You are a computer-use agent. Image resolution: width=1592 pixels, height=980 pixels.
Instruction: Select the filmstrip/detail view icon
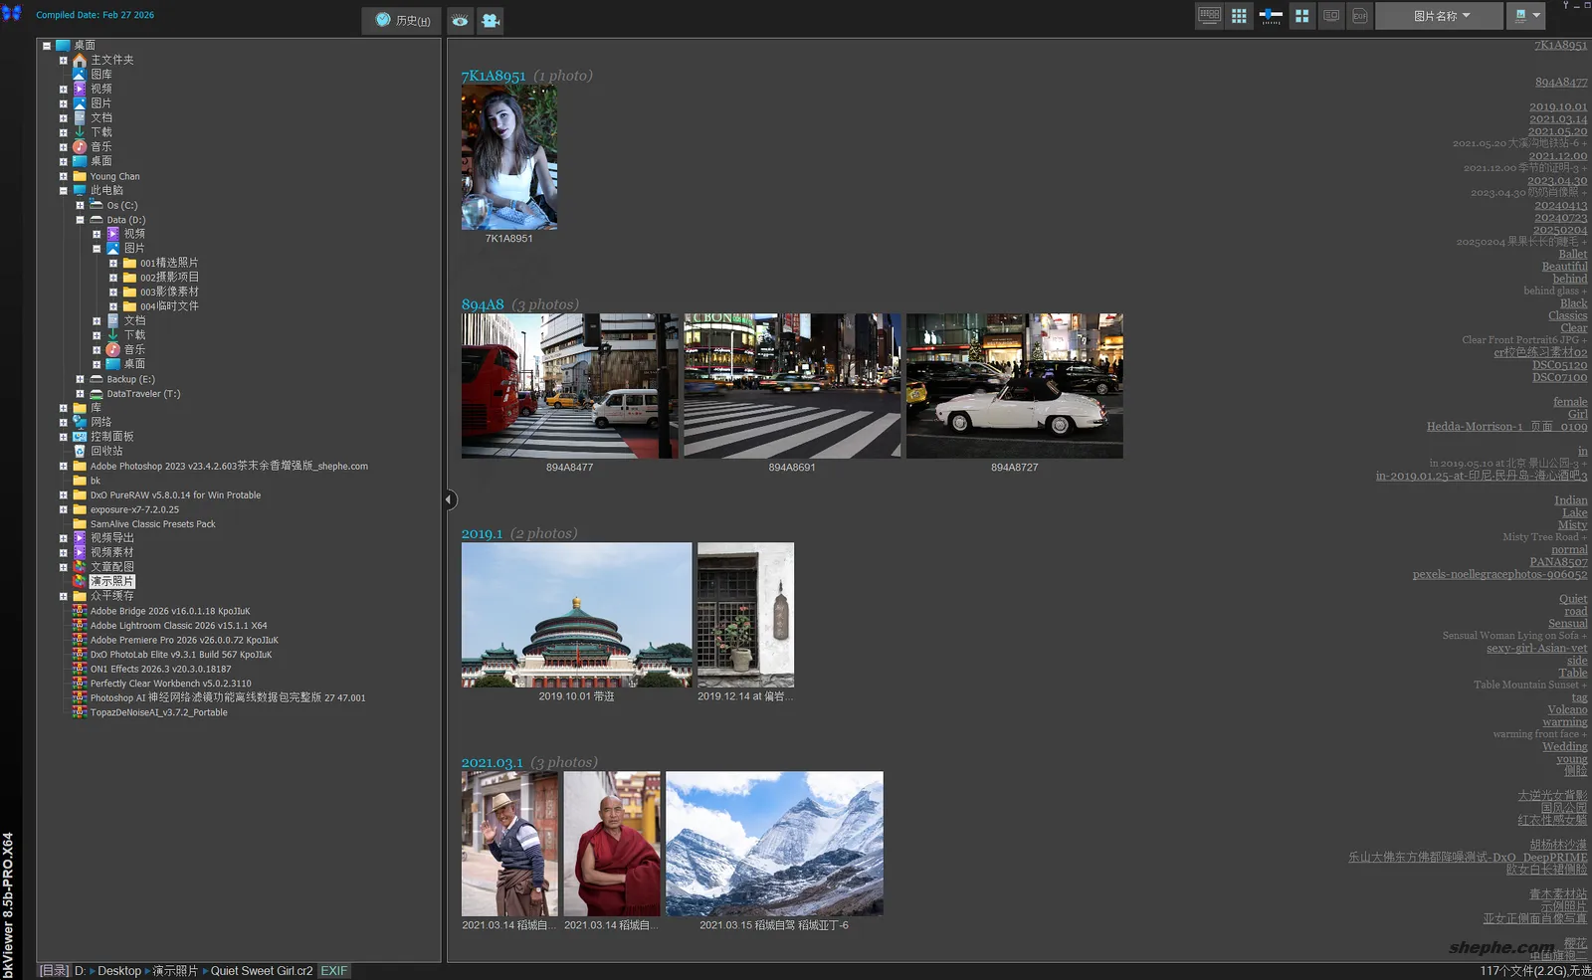coord(1209,16)
